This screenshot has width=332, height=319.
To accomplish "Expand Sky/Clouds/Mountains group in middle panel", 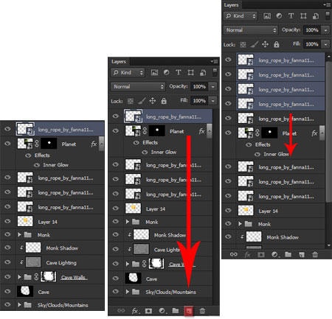I will [x=128, y=292].
